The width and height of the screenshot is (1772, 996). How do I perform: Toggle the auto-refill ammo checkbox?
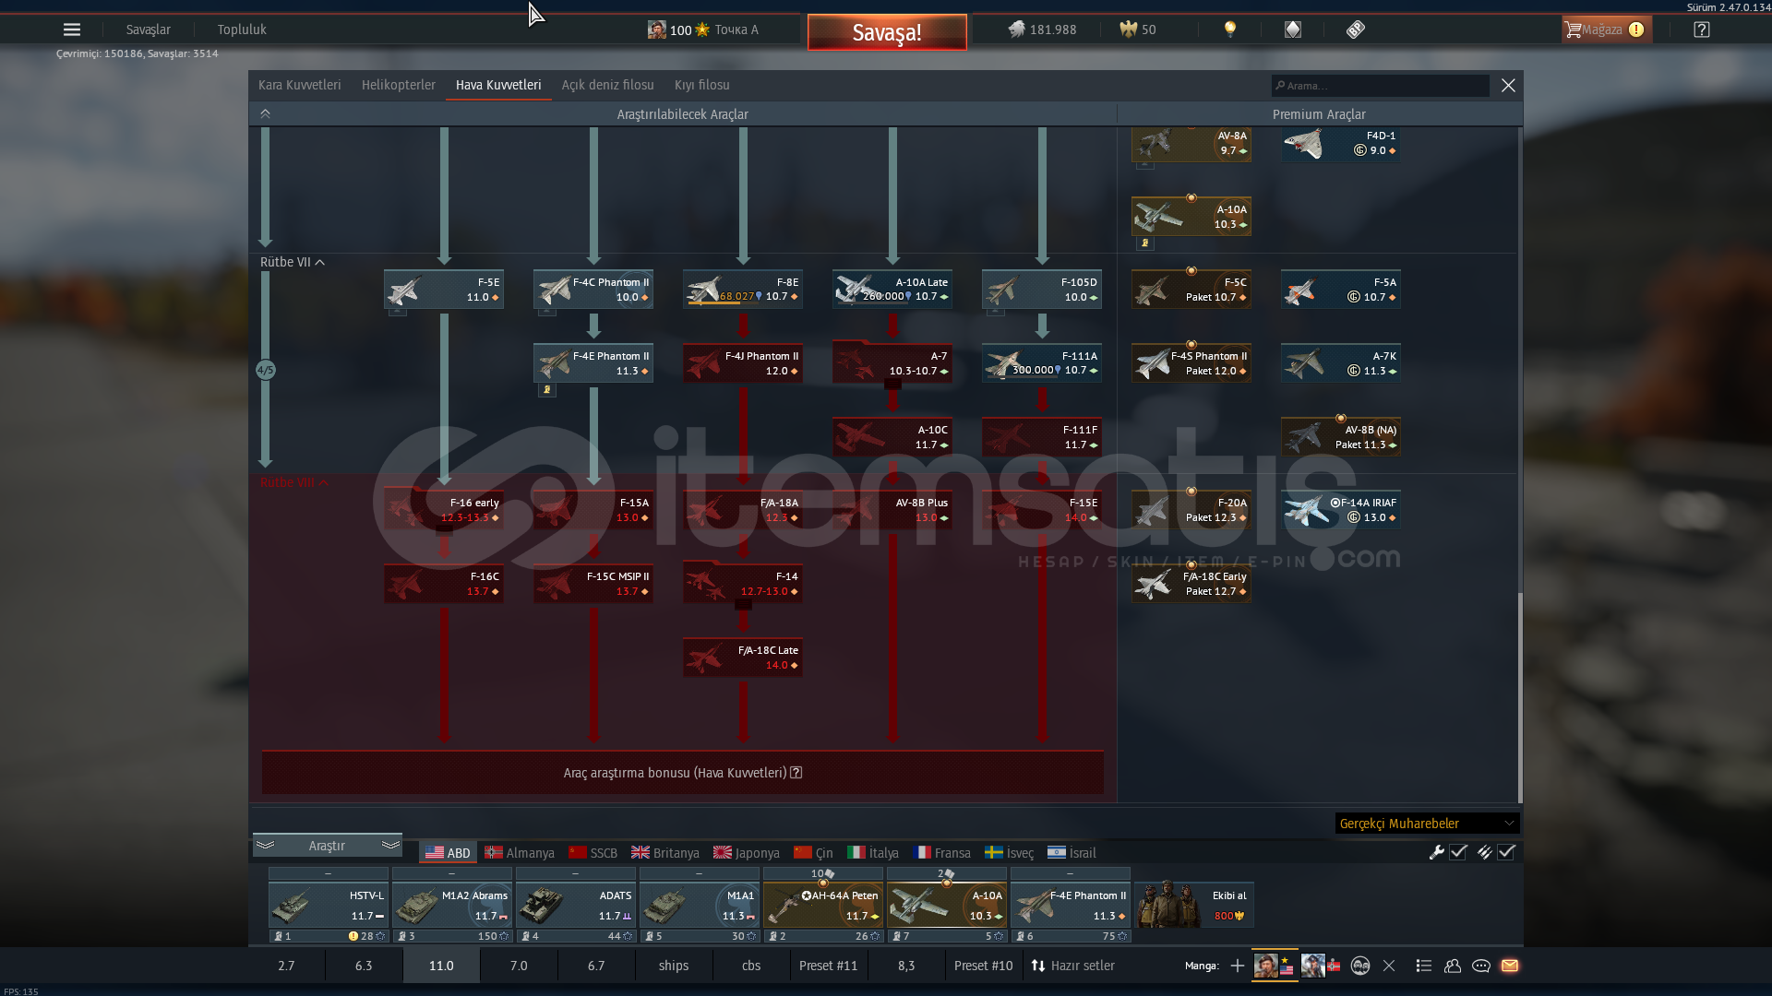[x=1506, y=852]
